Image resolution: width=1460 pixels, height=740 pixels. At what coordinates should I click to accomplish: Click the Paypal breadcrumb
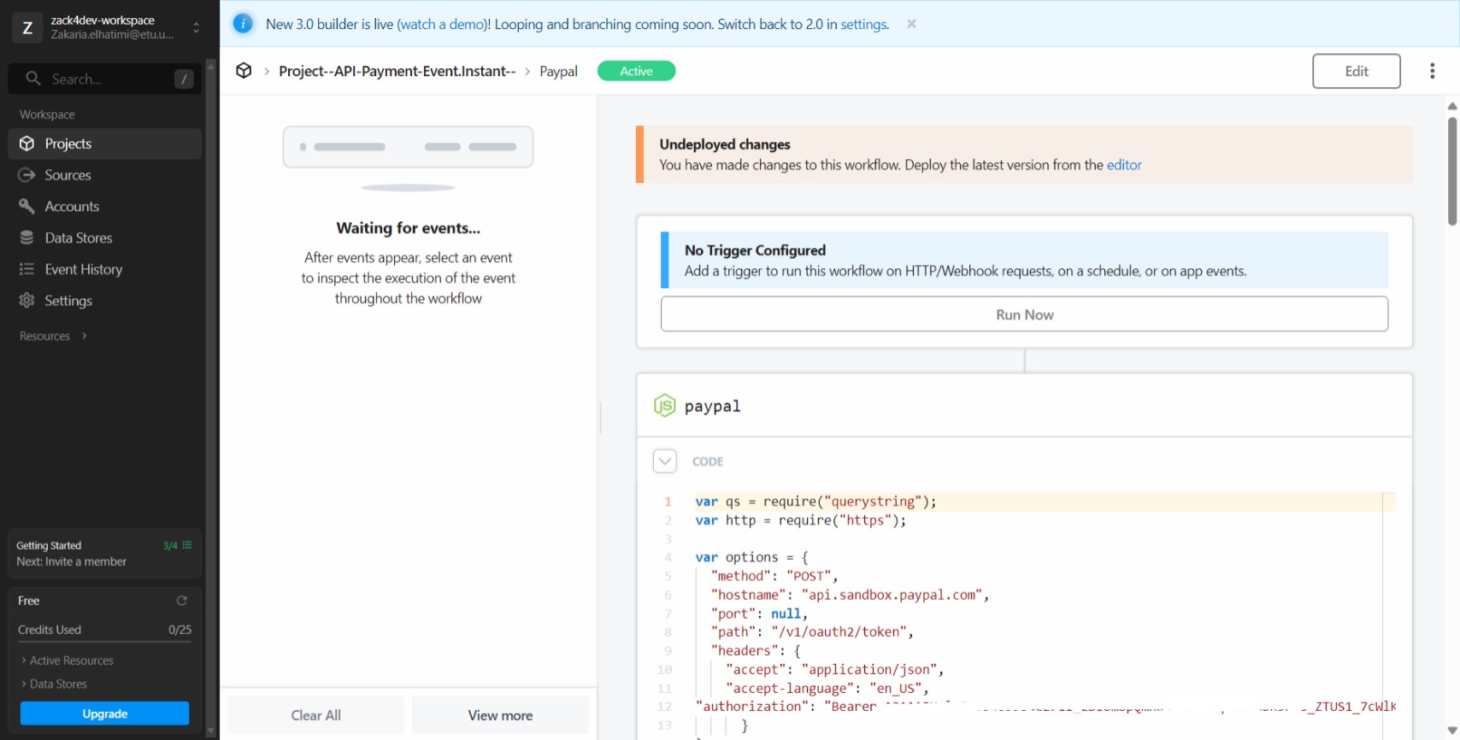coord(558,71)
